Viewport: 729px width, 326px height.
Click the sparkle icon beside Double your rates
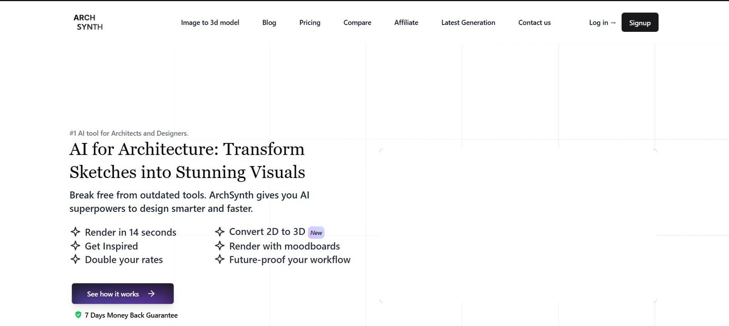click(x=76, y=260)
